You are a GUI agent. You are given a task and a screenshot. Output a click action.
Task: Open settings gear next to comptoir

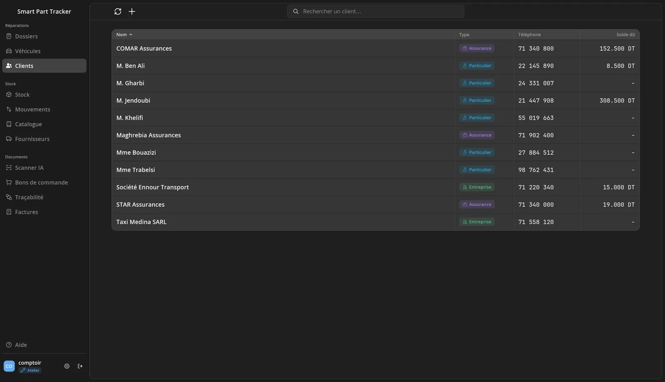pos(67,366)
